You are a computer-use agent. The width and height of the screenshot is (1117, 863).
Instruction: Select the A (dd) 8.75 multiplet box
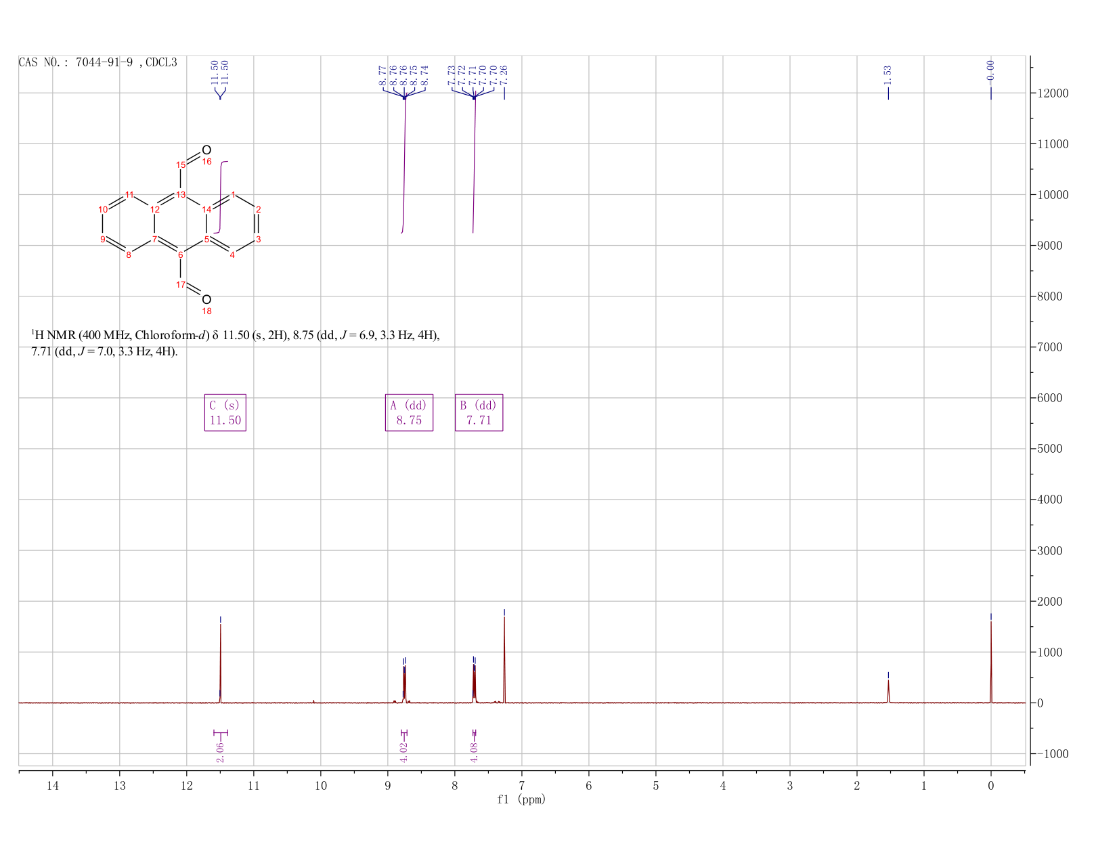point(409,412)
